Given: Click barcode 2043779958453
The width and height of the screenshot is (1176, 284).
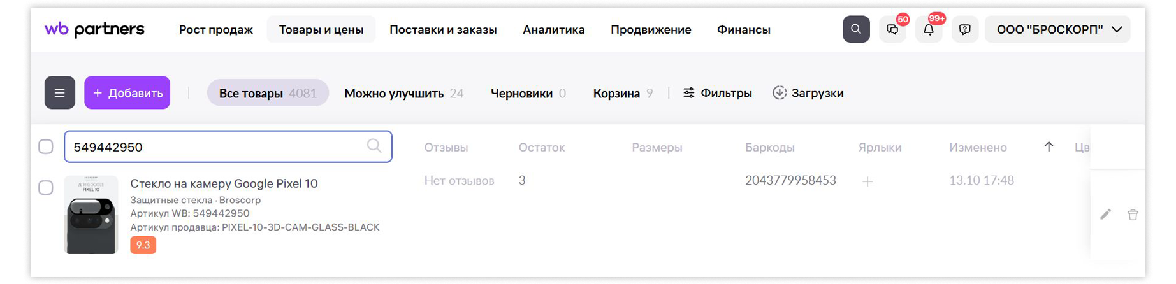Looking at the screenshot, I should (790, 181).
